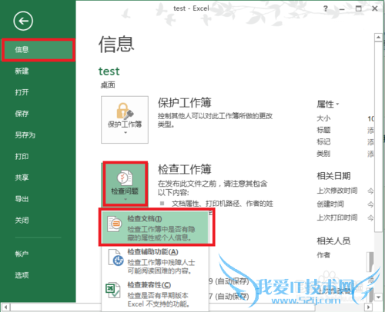Minimize the Excel window
Image resolution: width=385 pixels, height=312 pixels.
pos(342,9)
